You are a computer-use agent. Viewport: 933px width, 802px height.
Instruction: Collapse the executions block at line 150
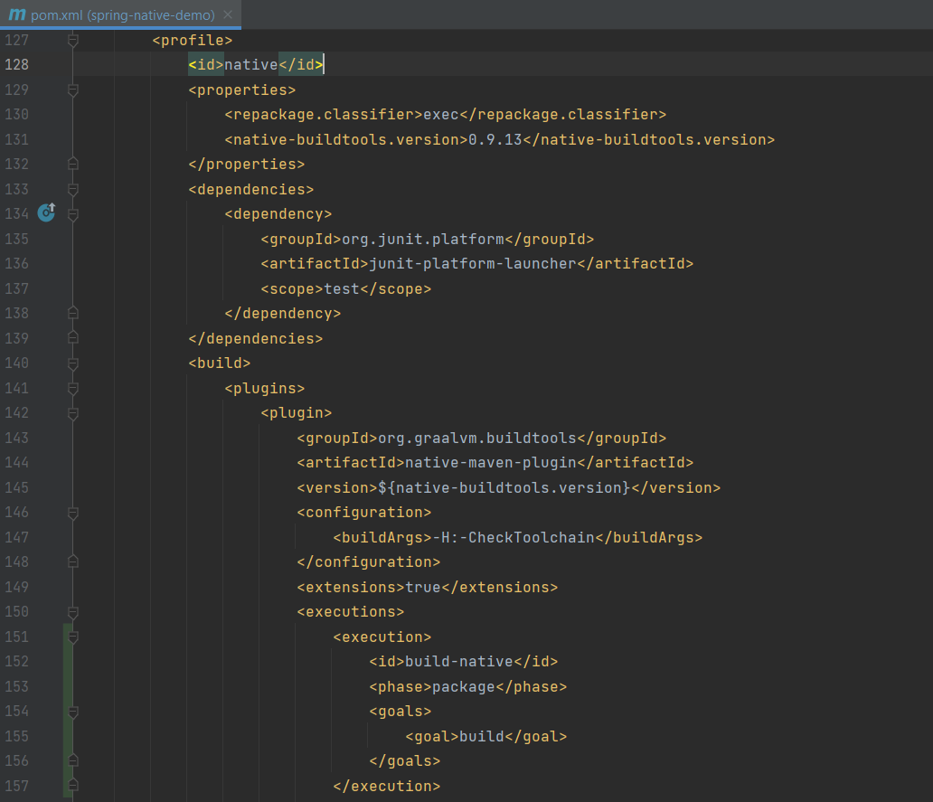pos(73,612)
